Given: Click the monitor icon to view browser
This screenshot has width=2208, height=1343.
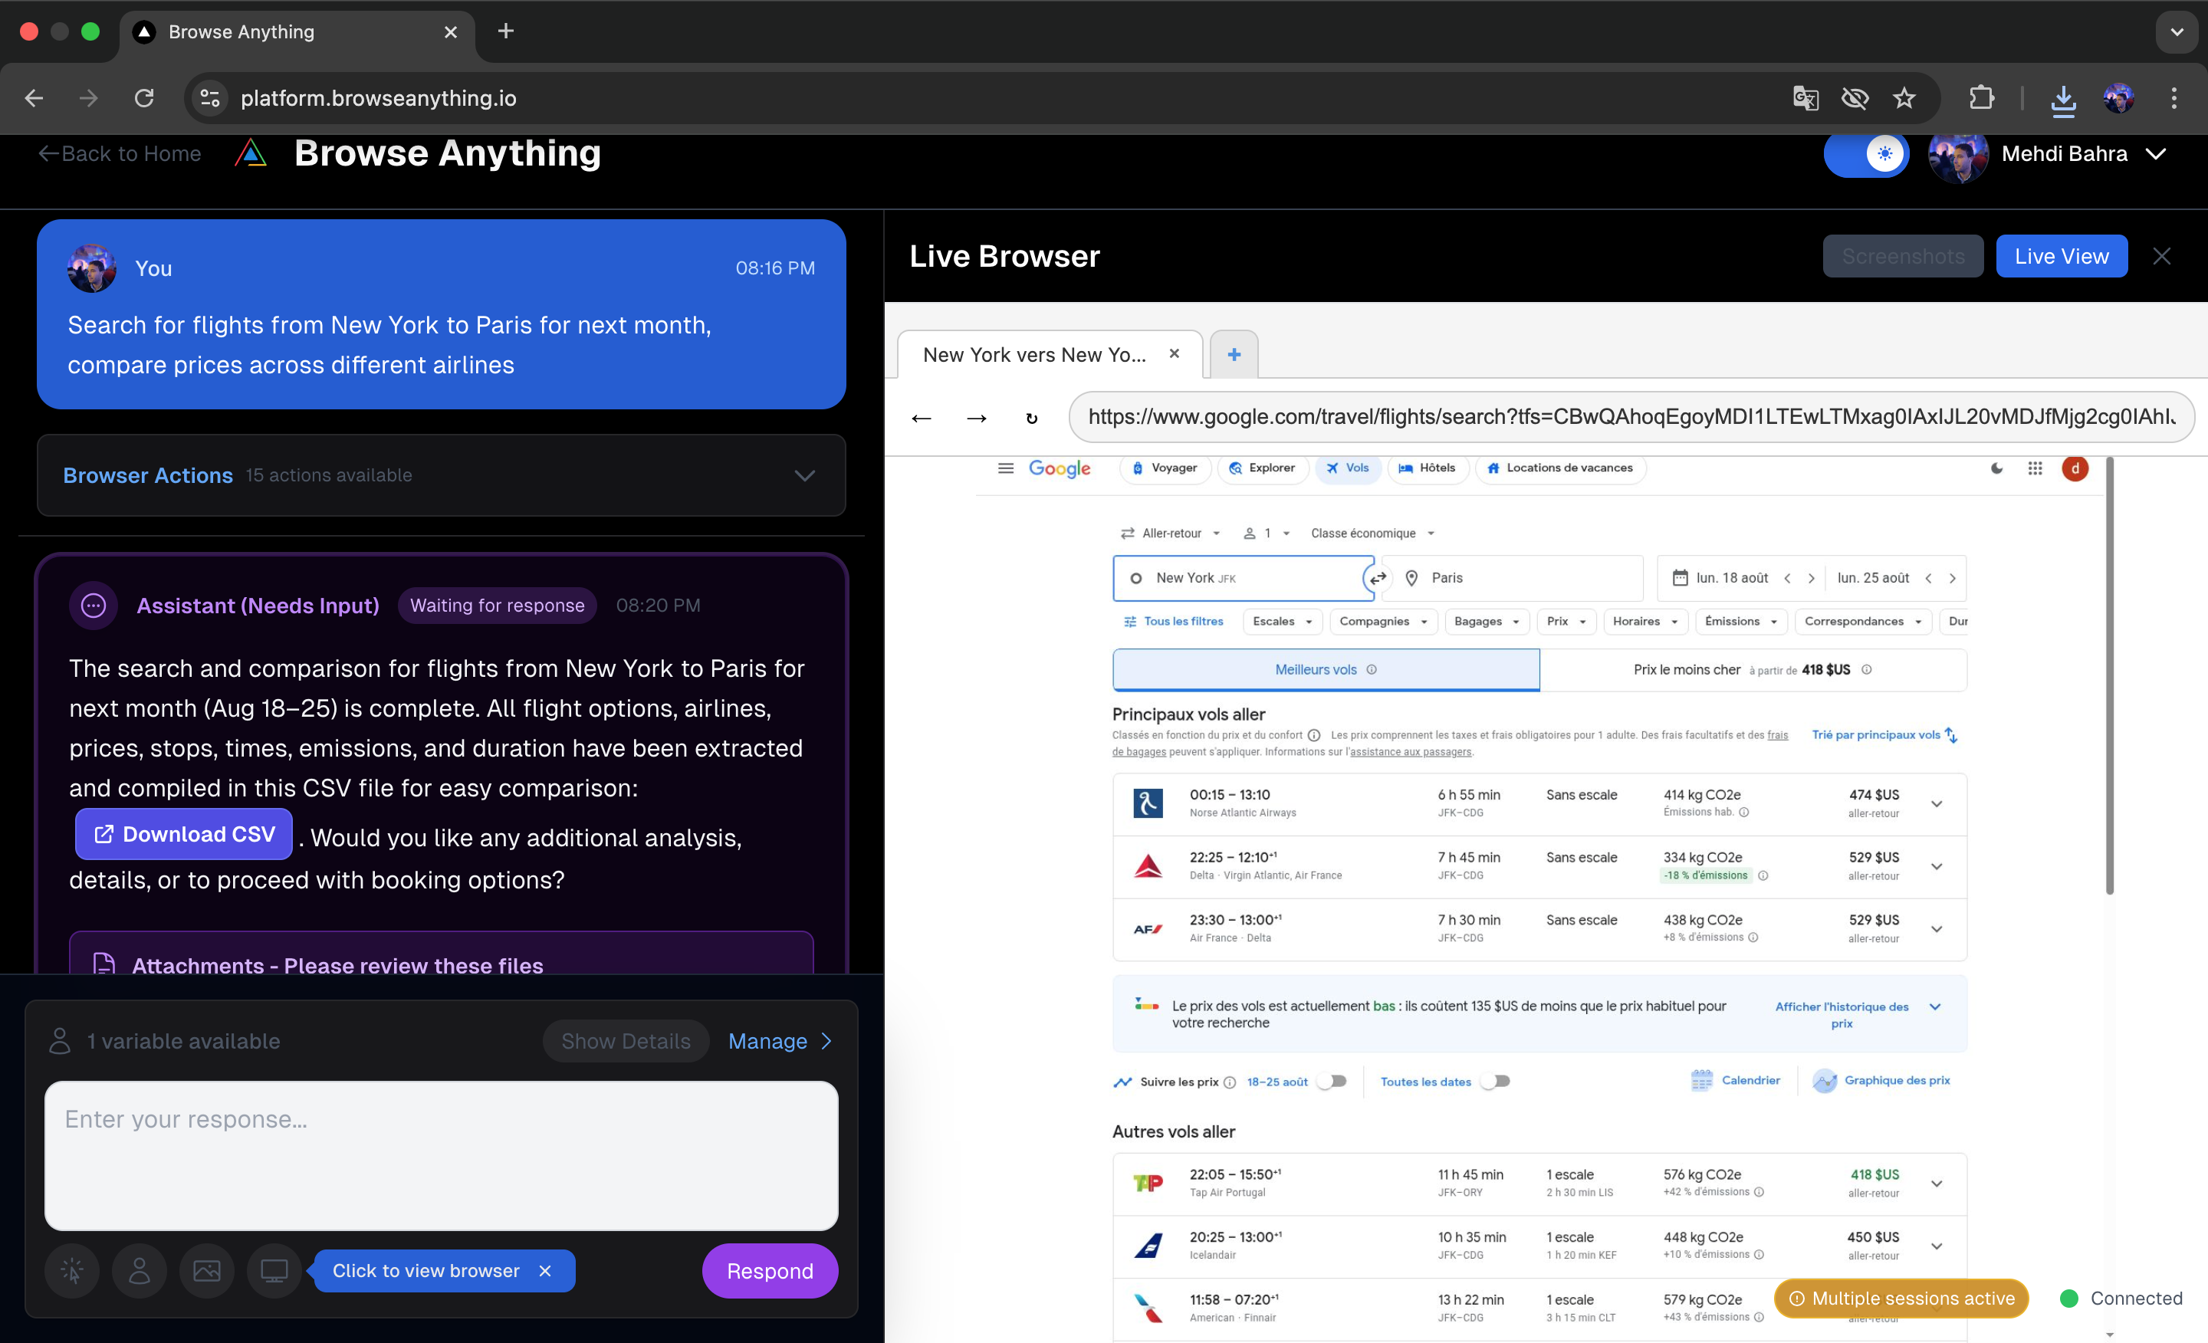Looking at the screenshot, I should pos(273,1270).
